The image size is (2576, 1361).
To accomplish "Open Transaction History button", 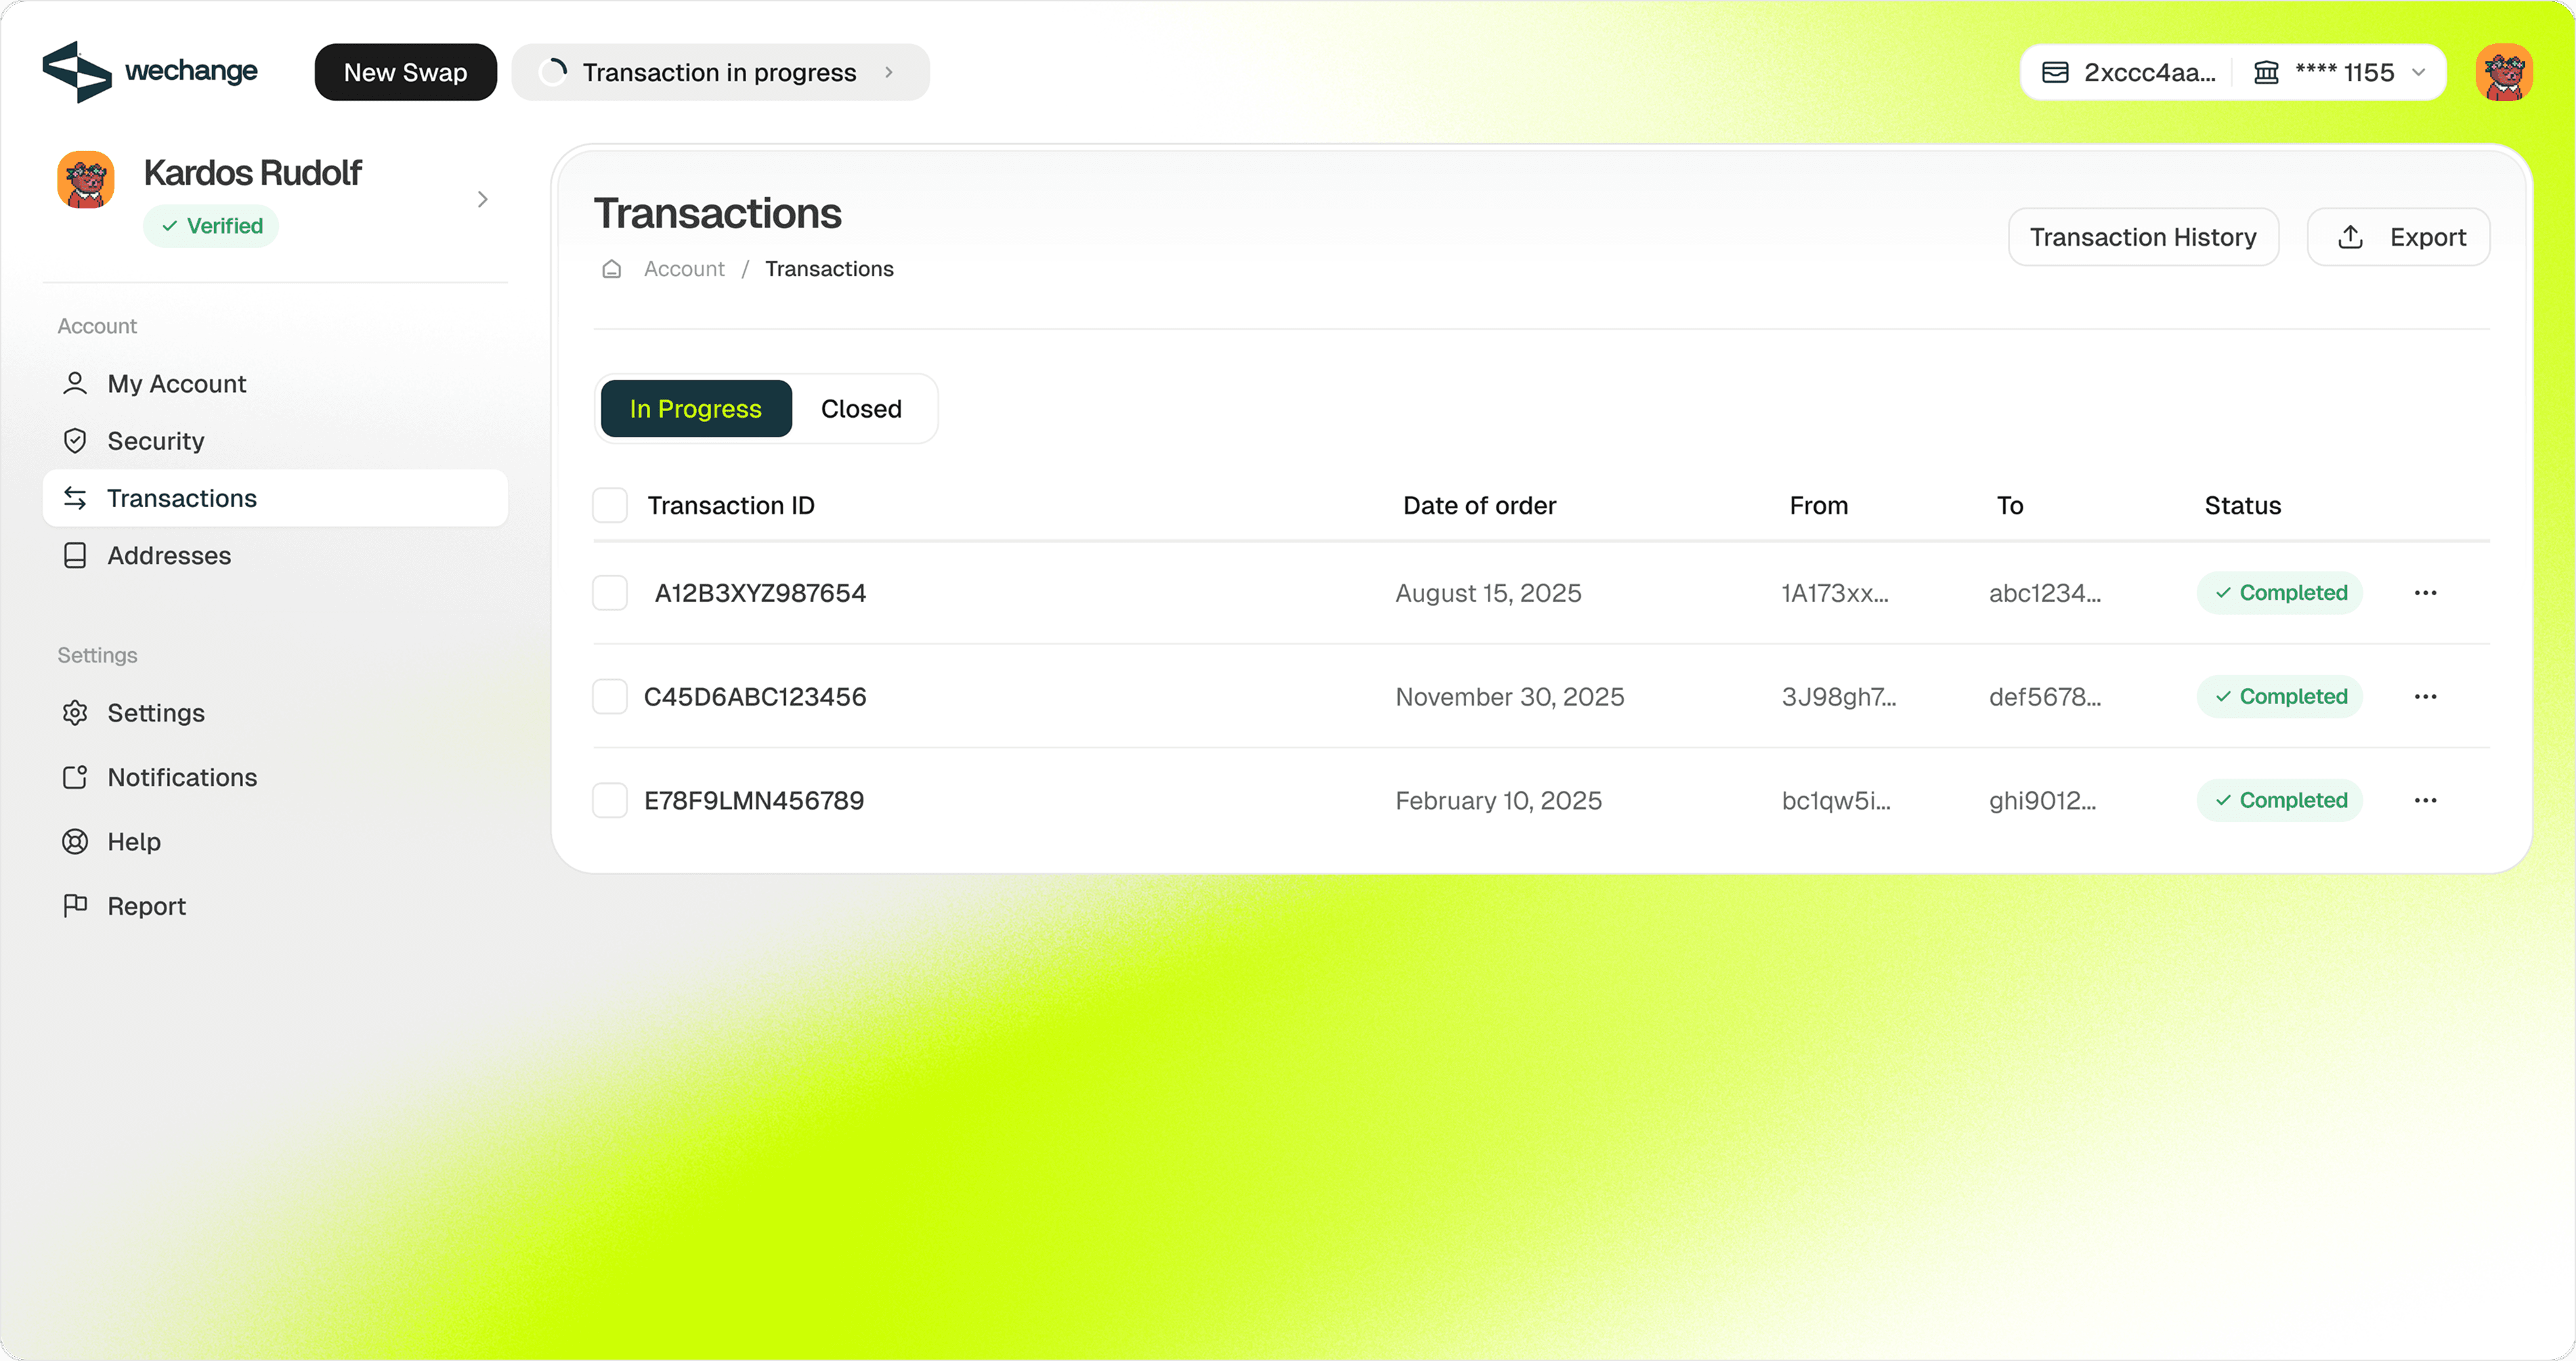I will click(2142, 237).
